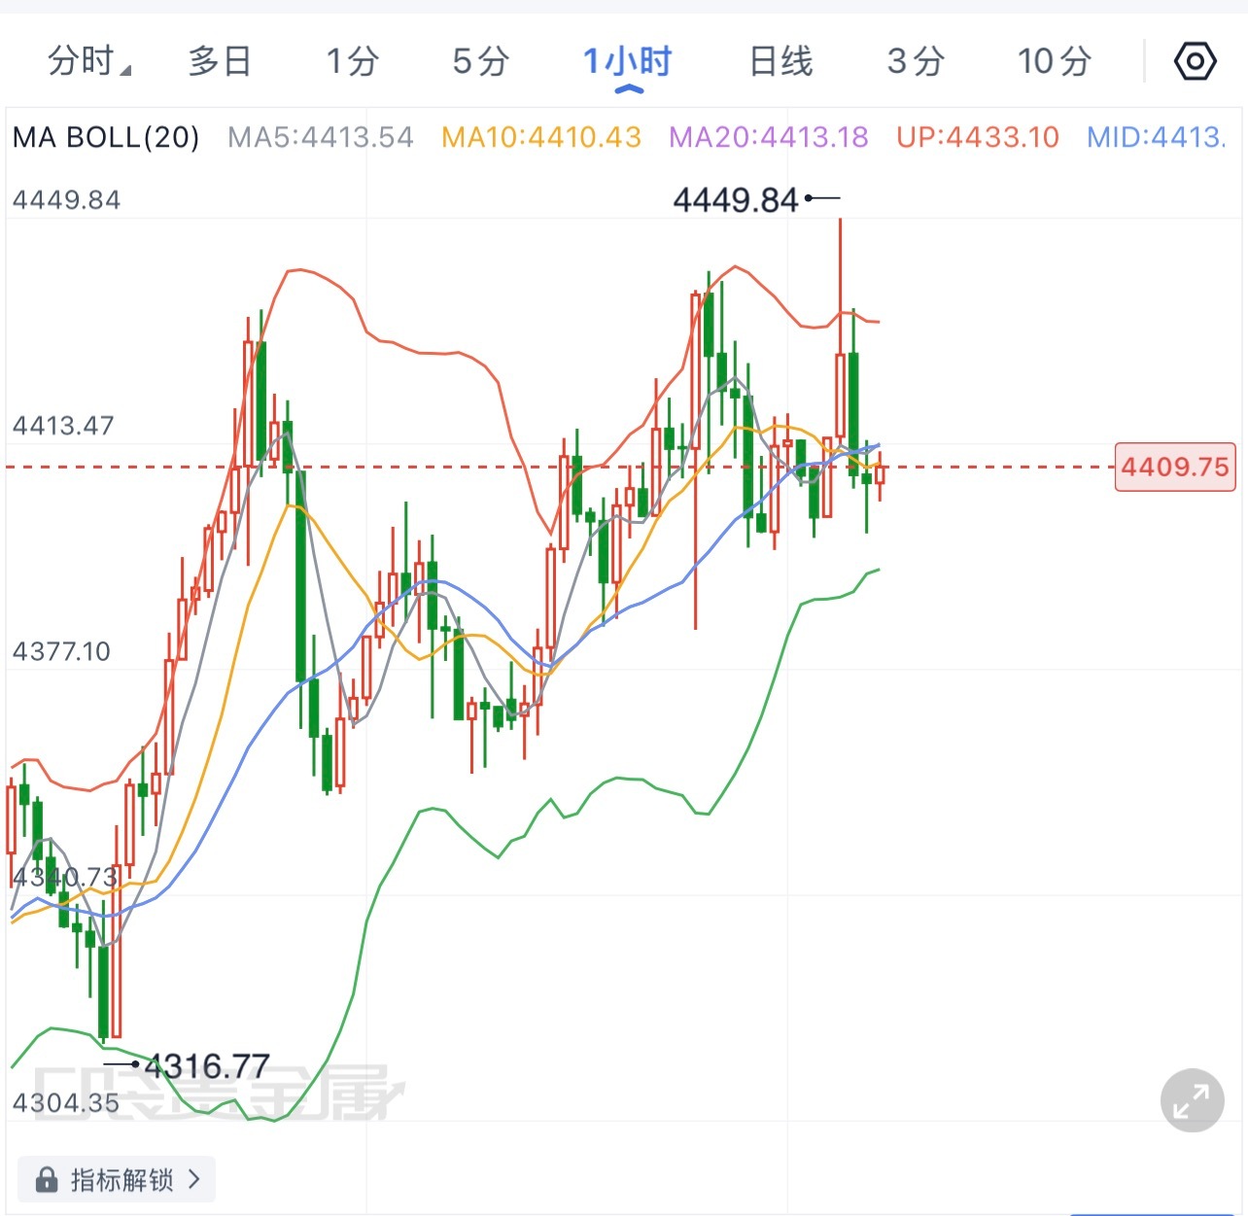Tap the high marker 4449.84 on chart
Image resolution: width=1248 pixels, height=1216 pixels.
pyautogui.click(x=736, y=200)
